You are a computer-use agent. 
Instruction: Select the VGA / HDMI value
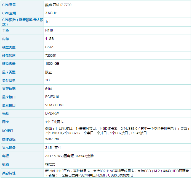pyautogui.click(x=54, y=105)
